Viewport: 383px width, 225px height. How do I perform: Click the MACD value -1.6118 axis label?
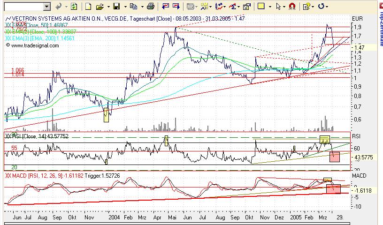click(363, 191)
